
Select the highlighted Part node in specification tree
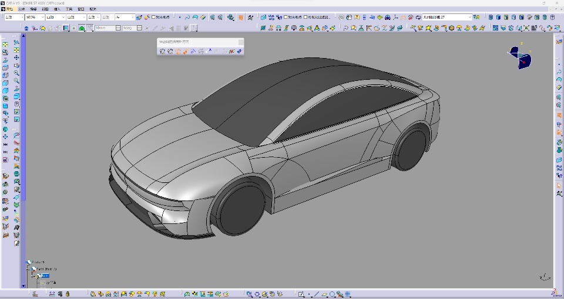45,276
